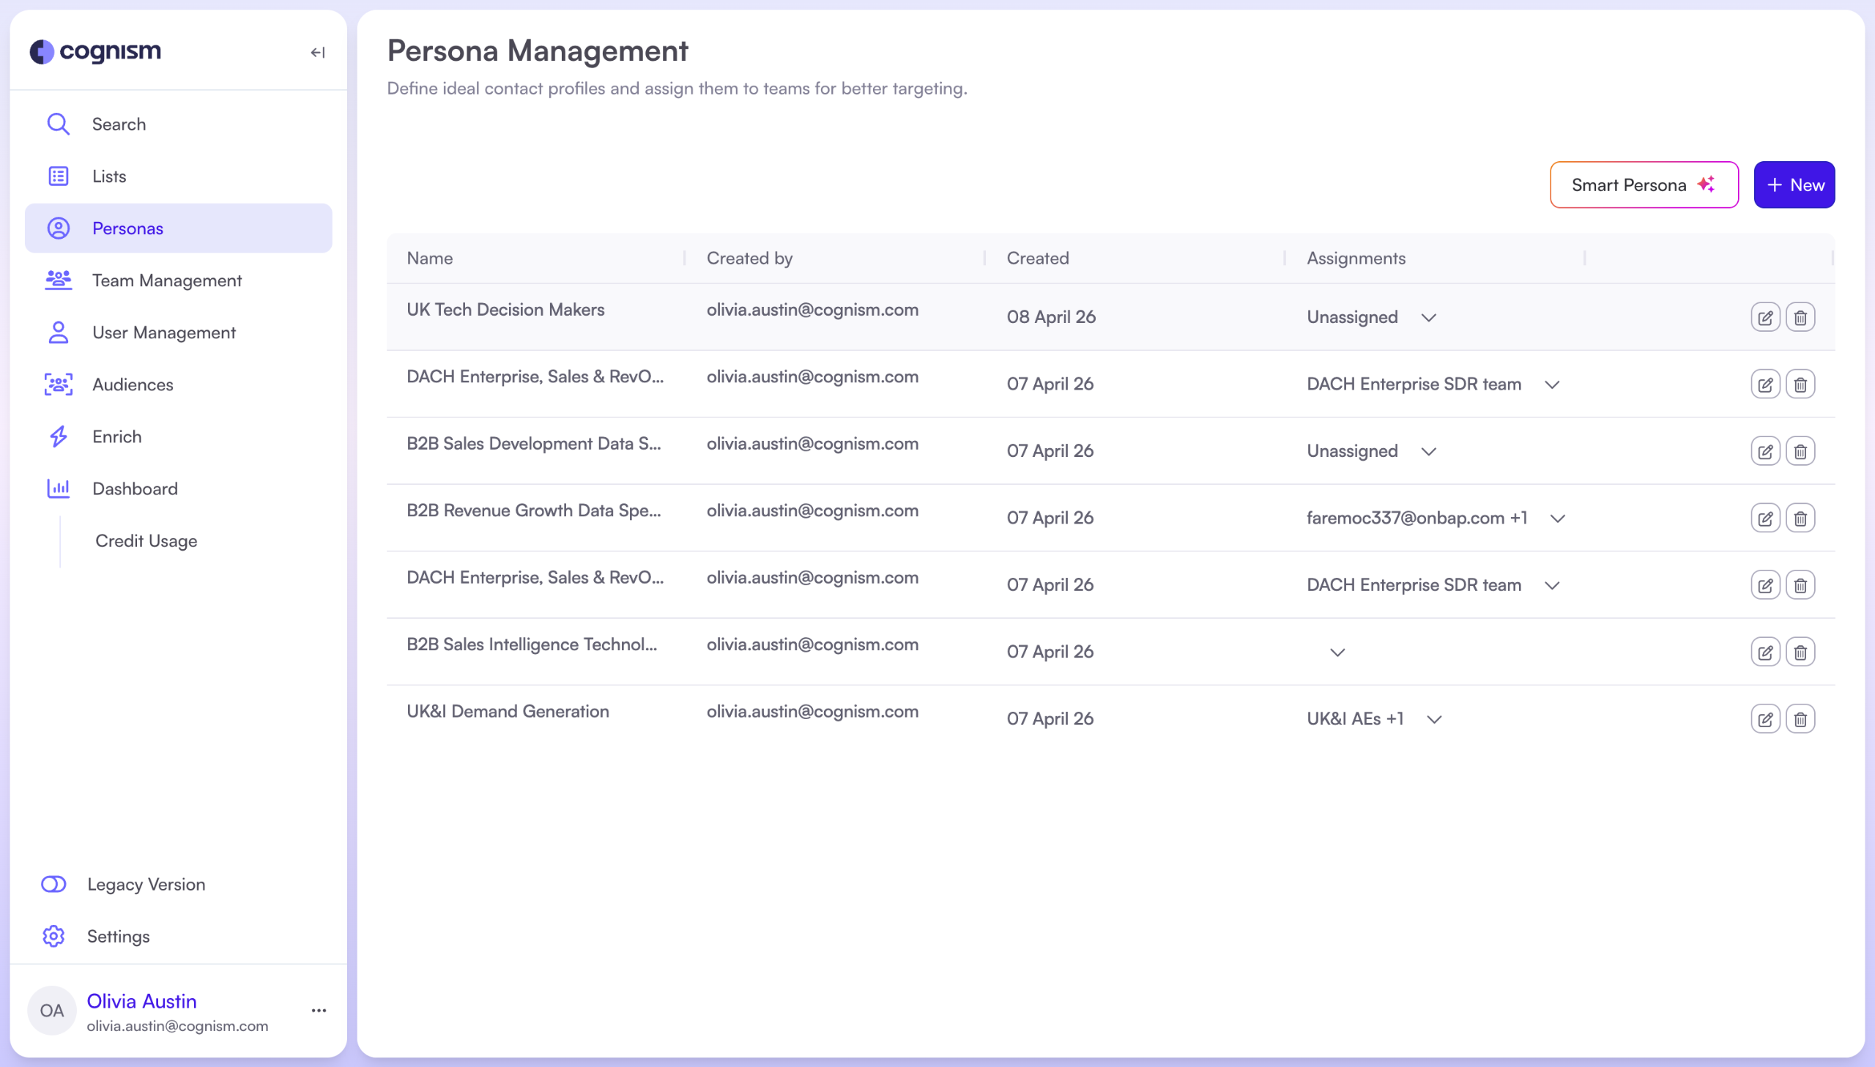Click the Enrich lightning bolt icon
The height and width of the screenshot is (1067, 1875).
[x=59, y=436]
